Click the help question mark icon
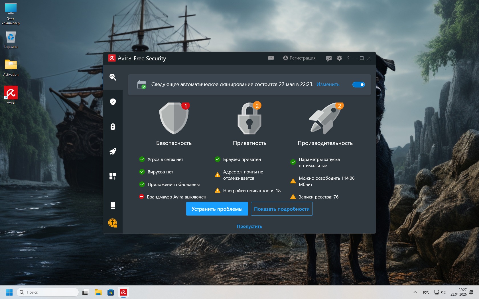The height and width of the screenshot is (299, 479). (x=348, y=58)
